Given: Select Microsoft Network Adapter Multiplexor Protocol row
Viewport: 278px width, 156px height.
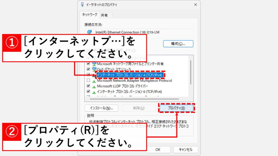Looking at the screenshot, I should point(134,81).
